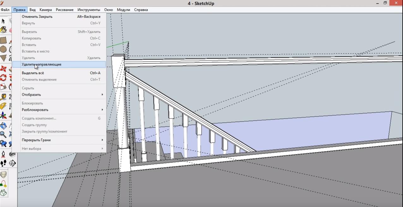
Task: Click the 4 - SketchUp window title
Action: [x=201, y=3]
